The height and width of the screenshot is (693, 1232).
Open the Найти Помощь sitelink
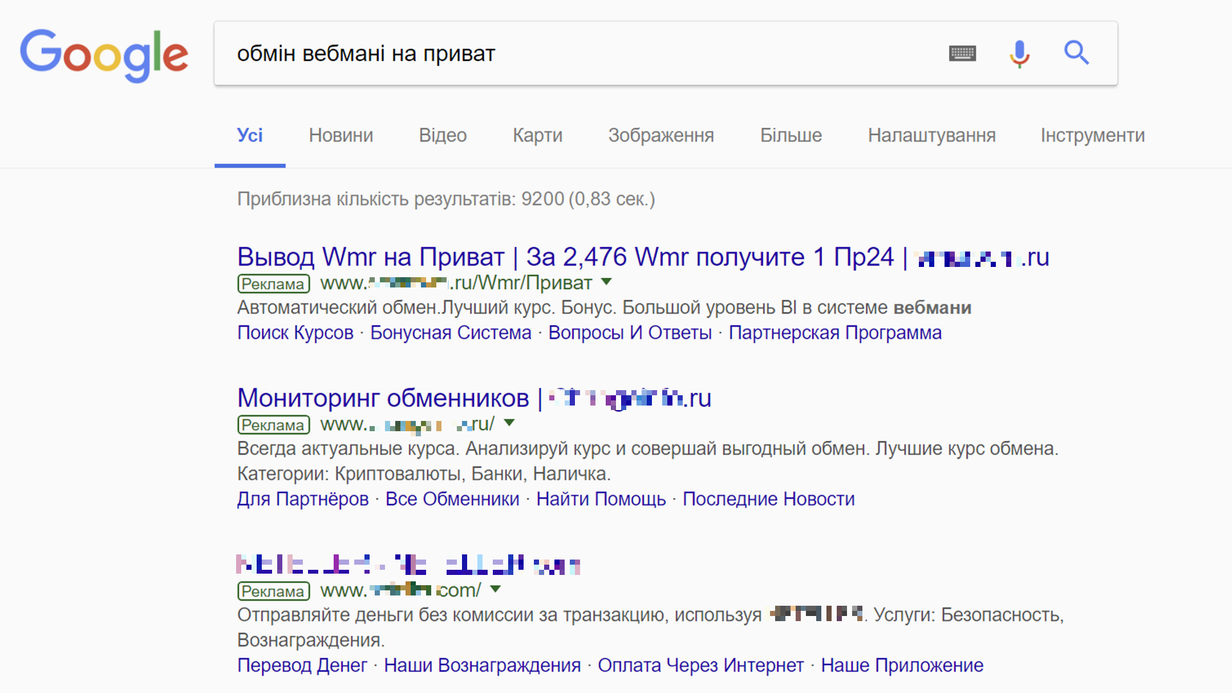click(601, 499)
